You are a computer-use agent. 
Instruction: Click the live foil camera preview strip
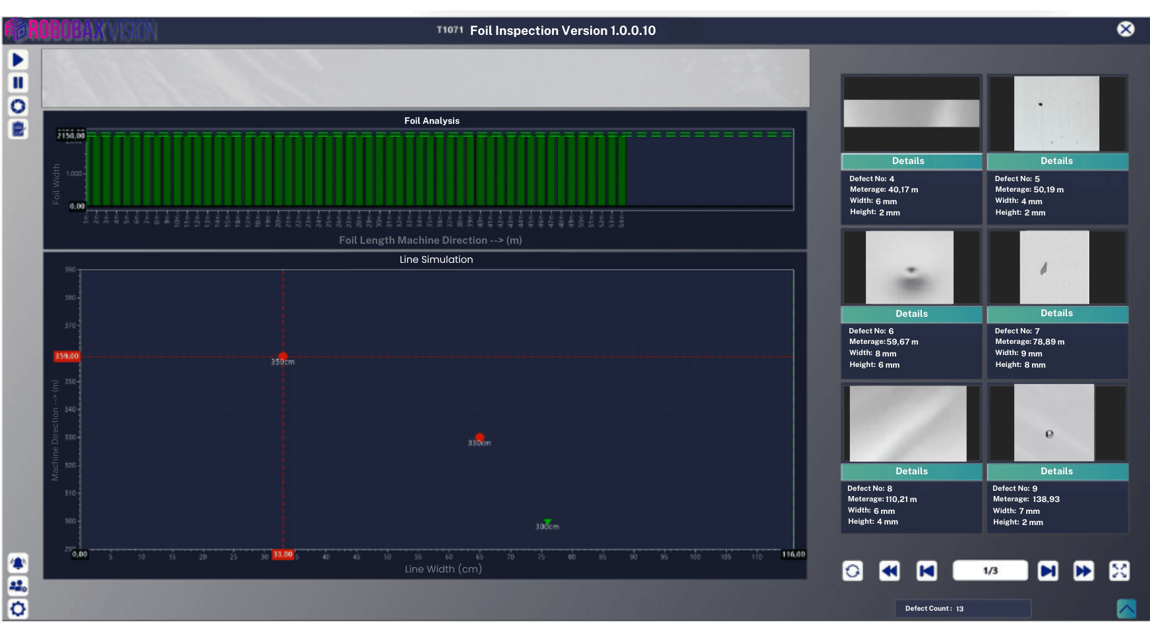coord(425,78)
